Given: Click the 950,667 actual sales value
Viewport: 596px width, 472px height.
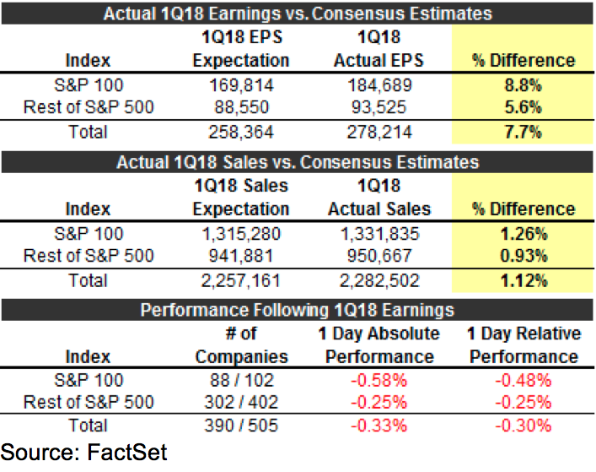Looking at the screenshot, I should click(379, 254).
